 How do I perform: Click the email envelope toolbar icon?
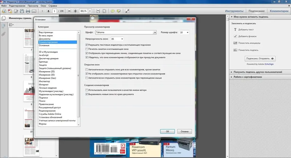34,11
